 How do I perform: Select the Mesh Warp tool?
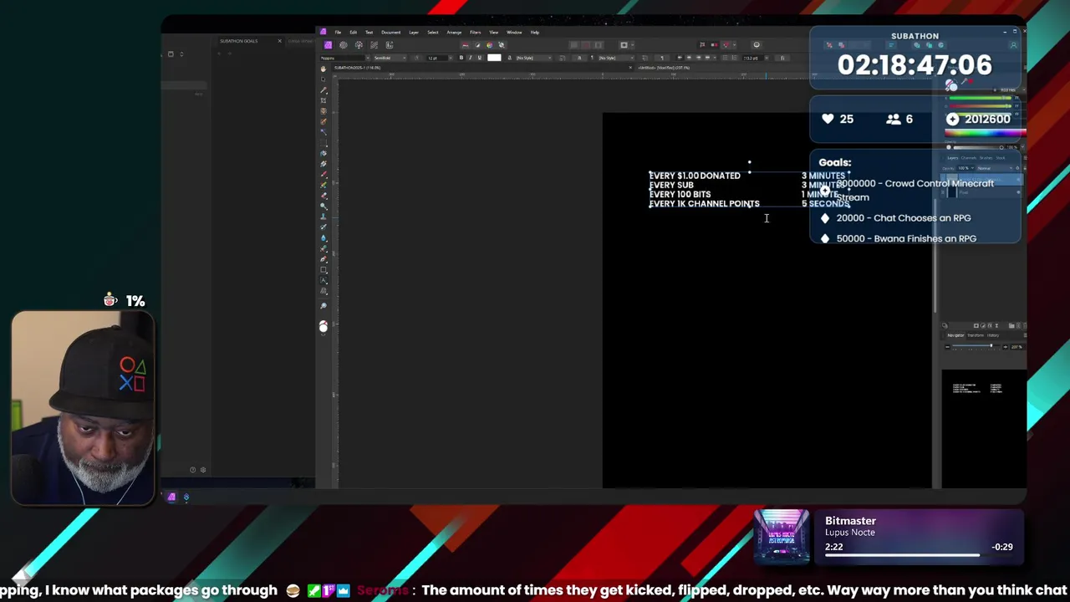324,291
